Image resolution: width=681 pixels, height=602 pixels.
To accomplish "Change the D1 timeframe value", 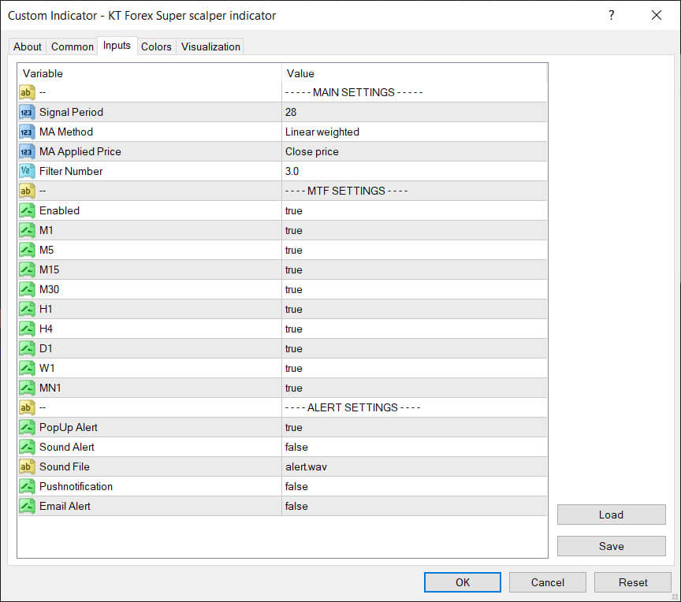I will coord(293,349).
